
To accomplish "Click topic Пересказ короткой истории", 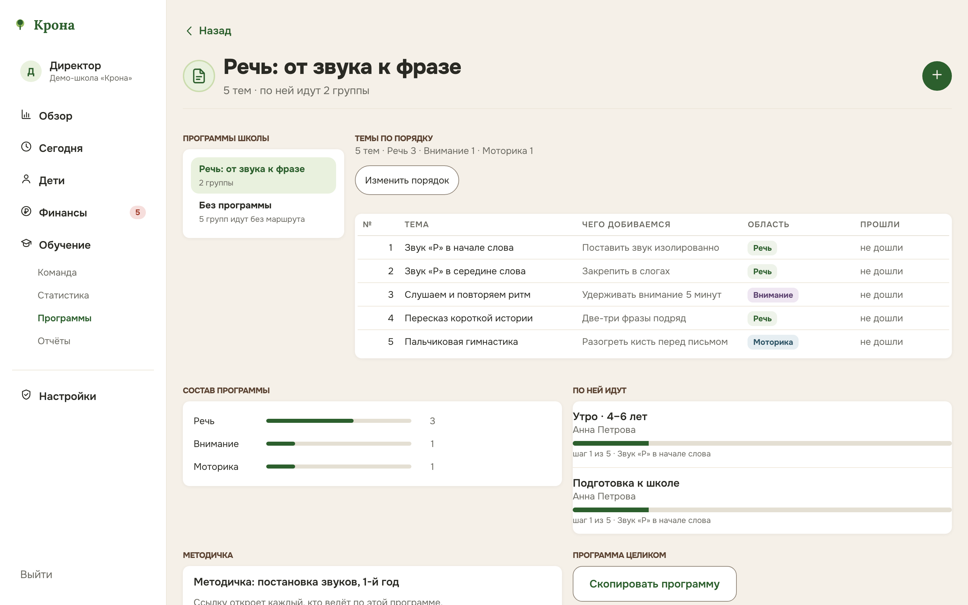I will coord(469,318).
